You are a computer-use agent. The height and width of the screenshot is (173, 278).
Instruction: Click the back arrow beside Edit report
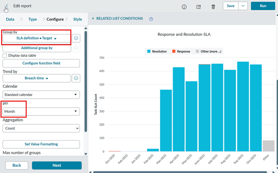point(7,6)
